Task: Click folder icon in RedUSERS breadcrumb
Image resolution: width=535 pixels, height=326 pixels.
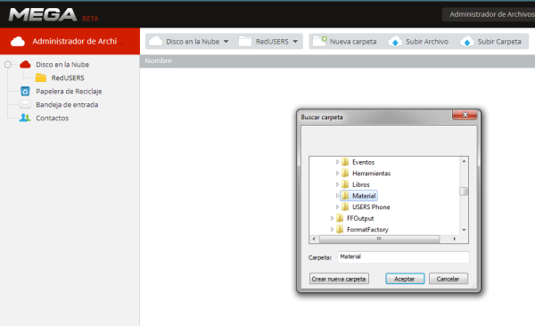Action: pos(245,41)
